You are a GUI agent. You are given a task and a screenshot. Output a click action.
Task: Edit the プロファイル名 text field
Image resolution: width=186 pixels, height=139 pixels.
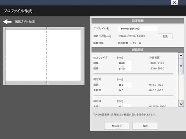click(x=137, y=29)
